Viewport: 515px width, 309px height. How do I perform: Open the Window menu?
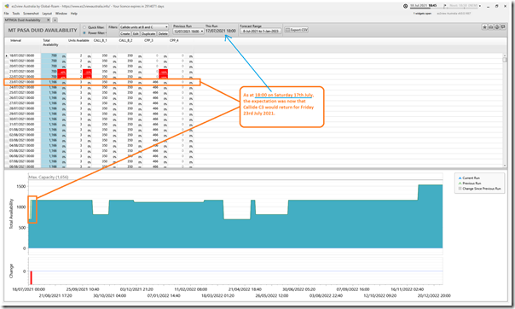(x=61, y=14)
